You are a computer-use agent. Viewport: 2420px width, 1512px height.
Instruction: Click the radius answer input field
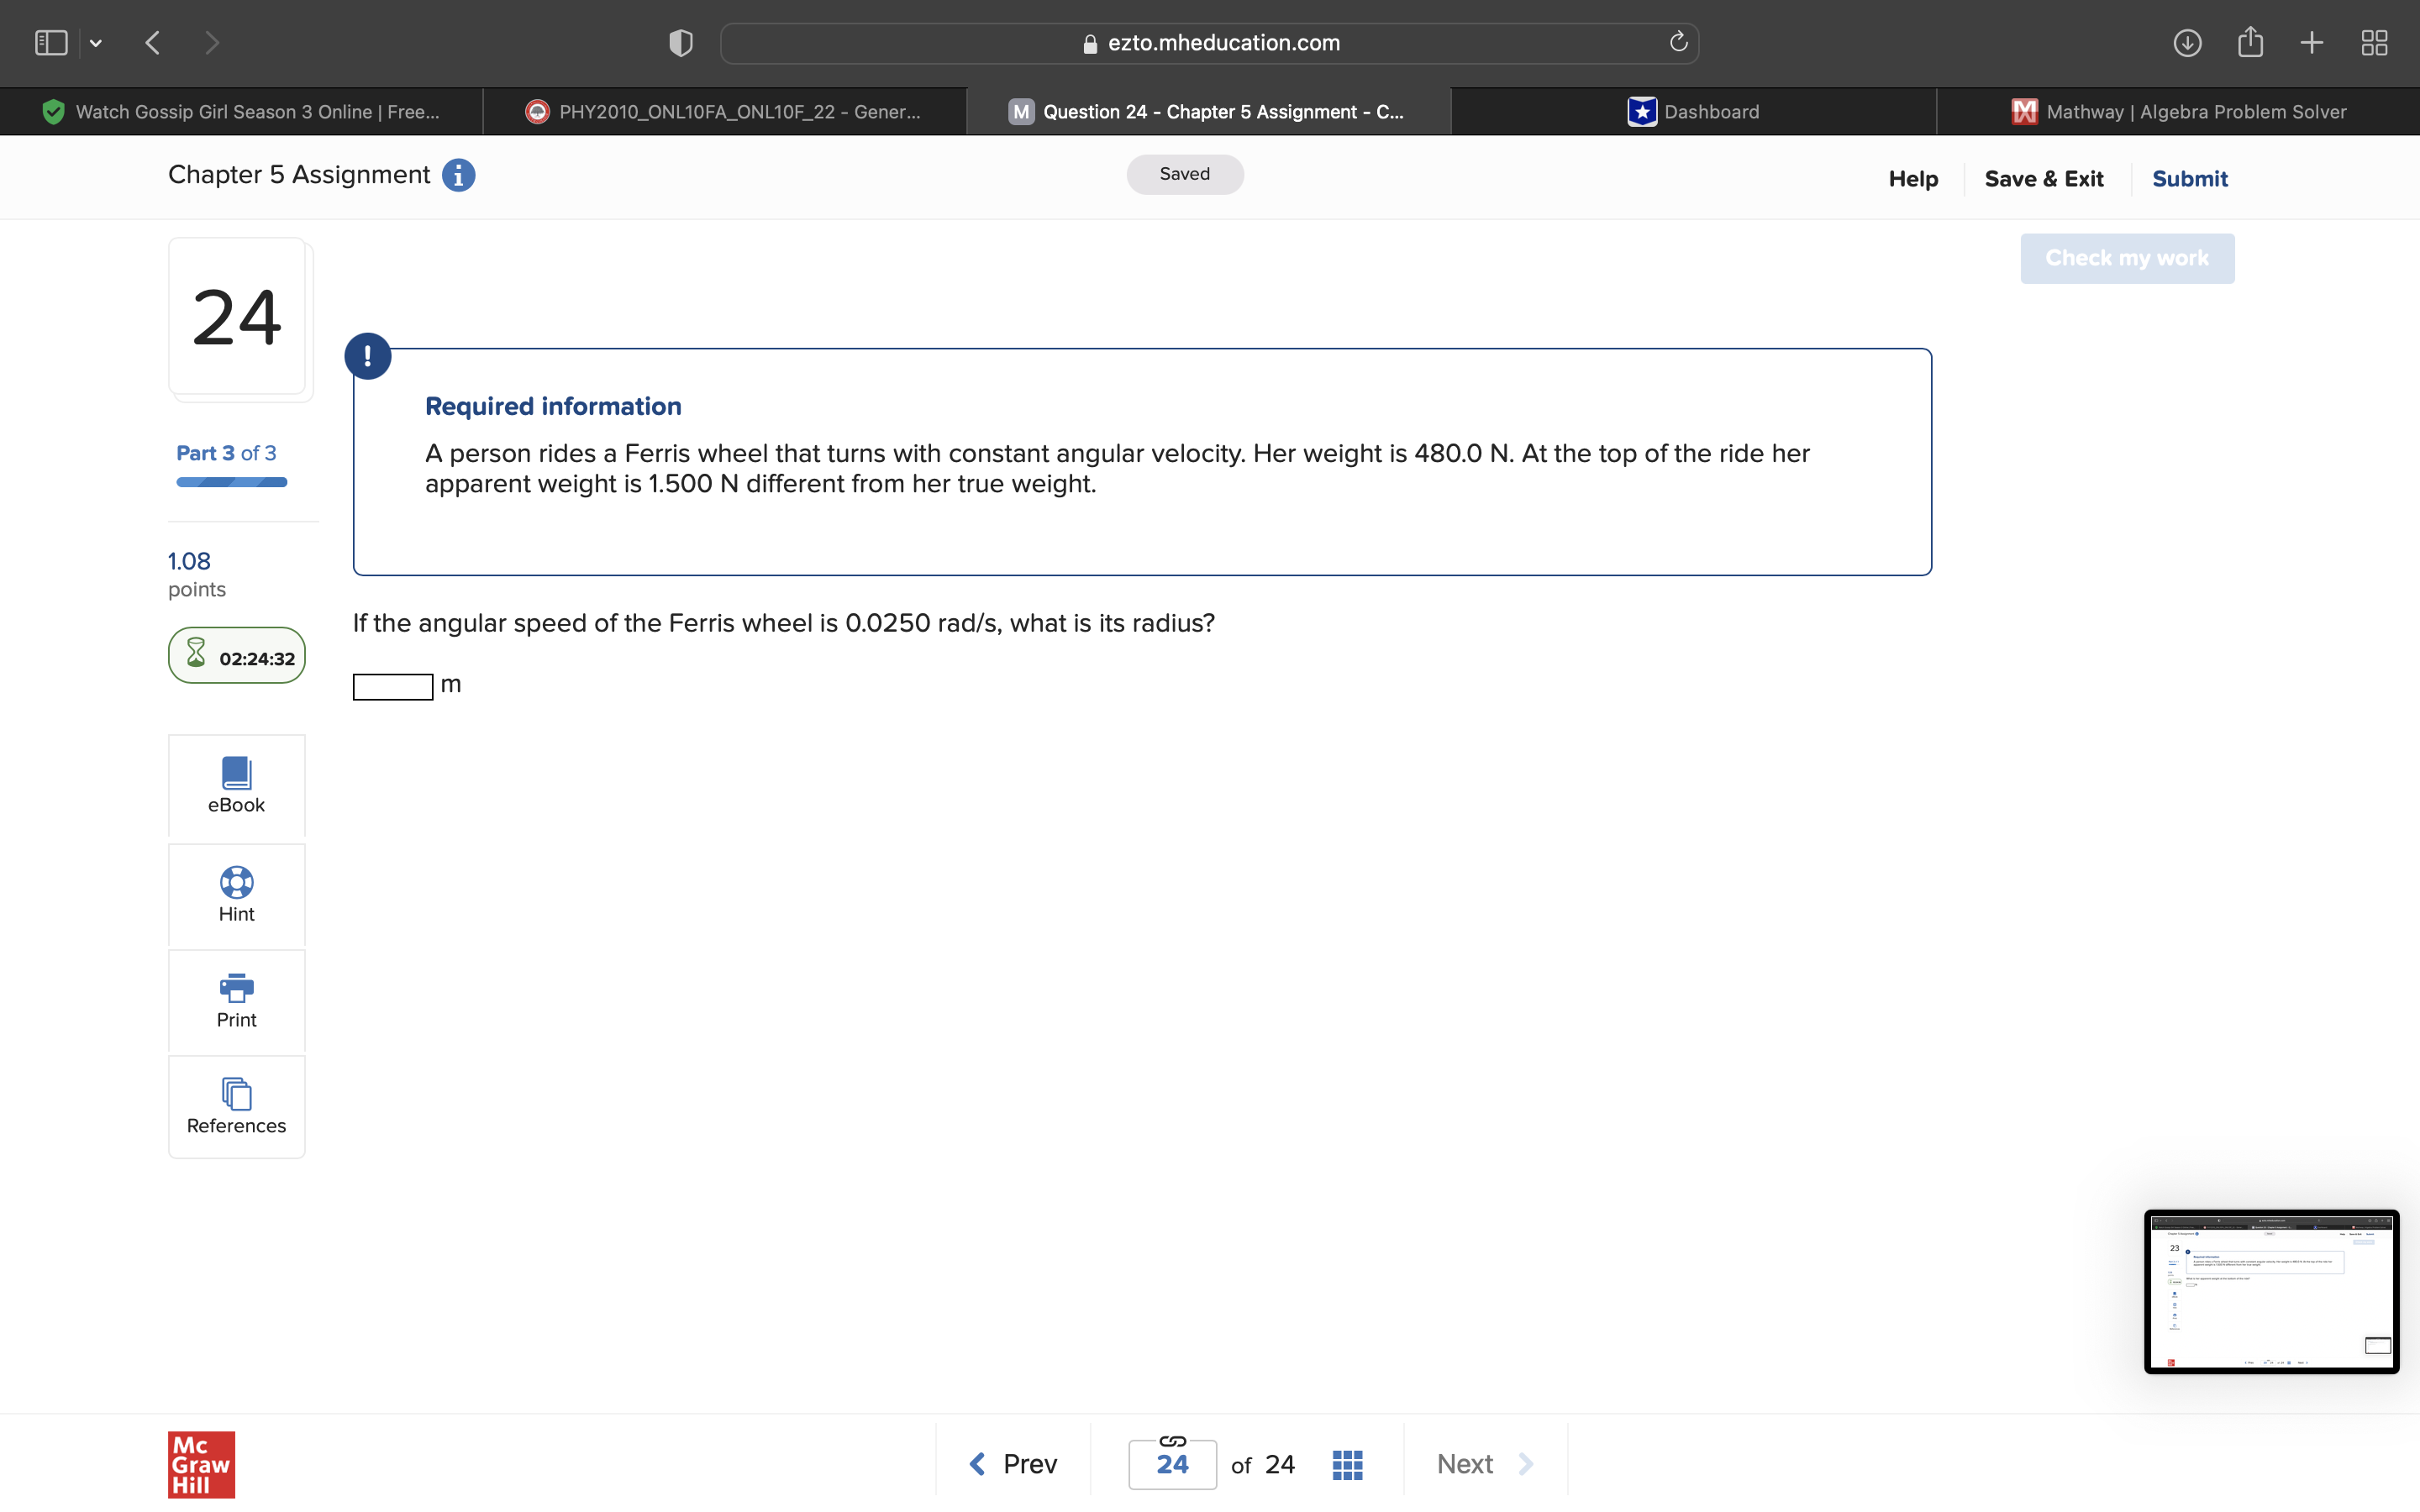pyautogui.click(x=392, y=687)
